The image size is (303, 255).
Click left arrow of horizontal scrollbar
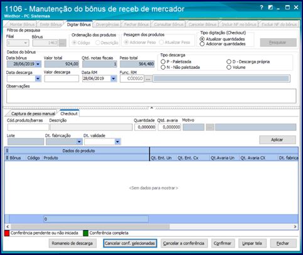[8, 227]
